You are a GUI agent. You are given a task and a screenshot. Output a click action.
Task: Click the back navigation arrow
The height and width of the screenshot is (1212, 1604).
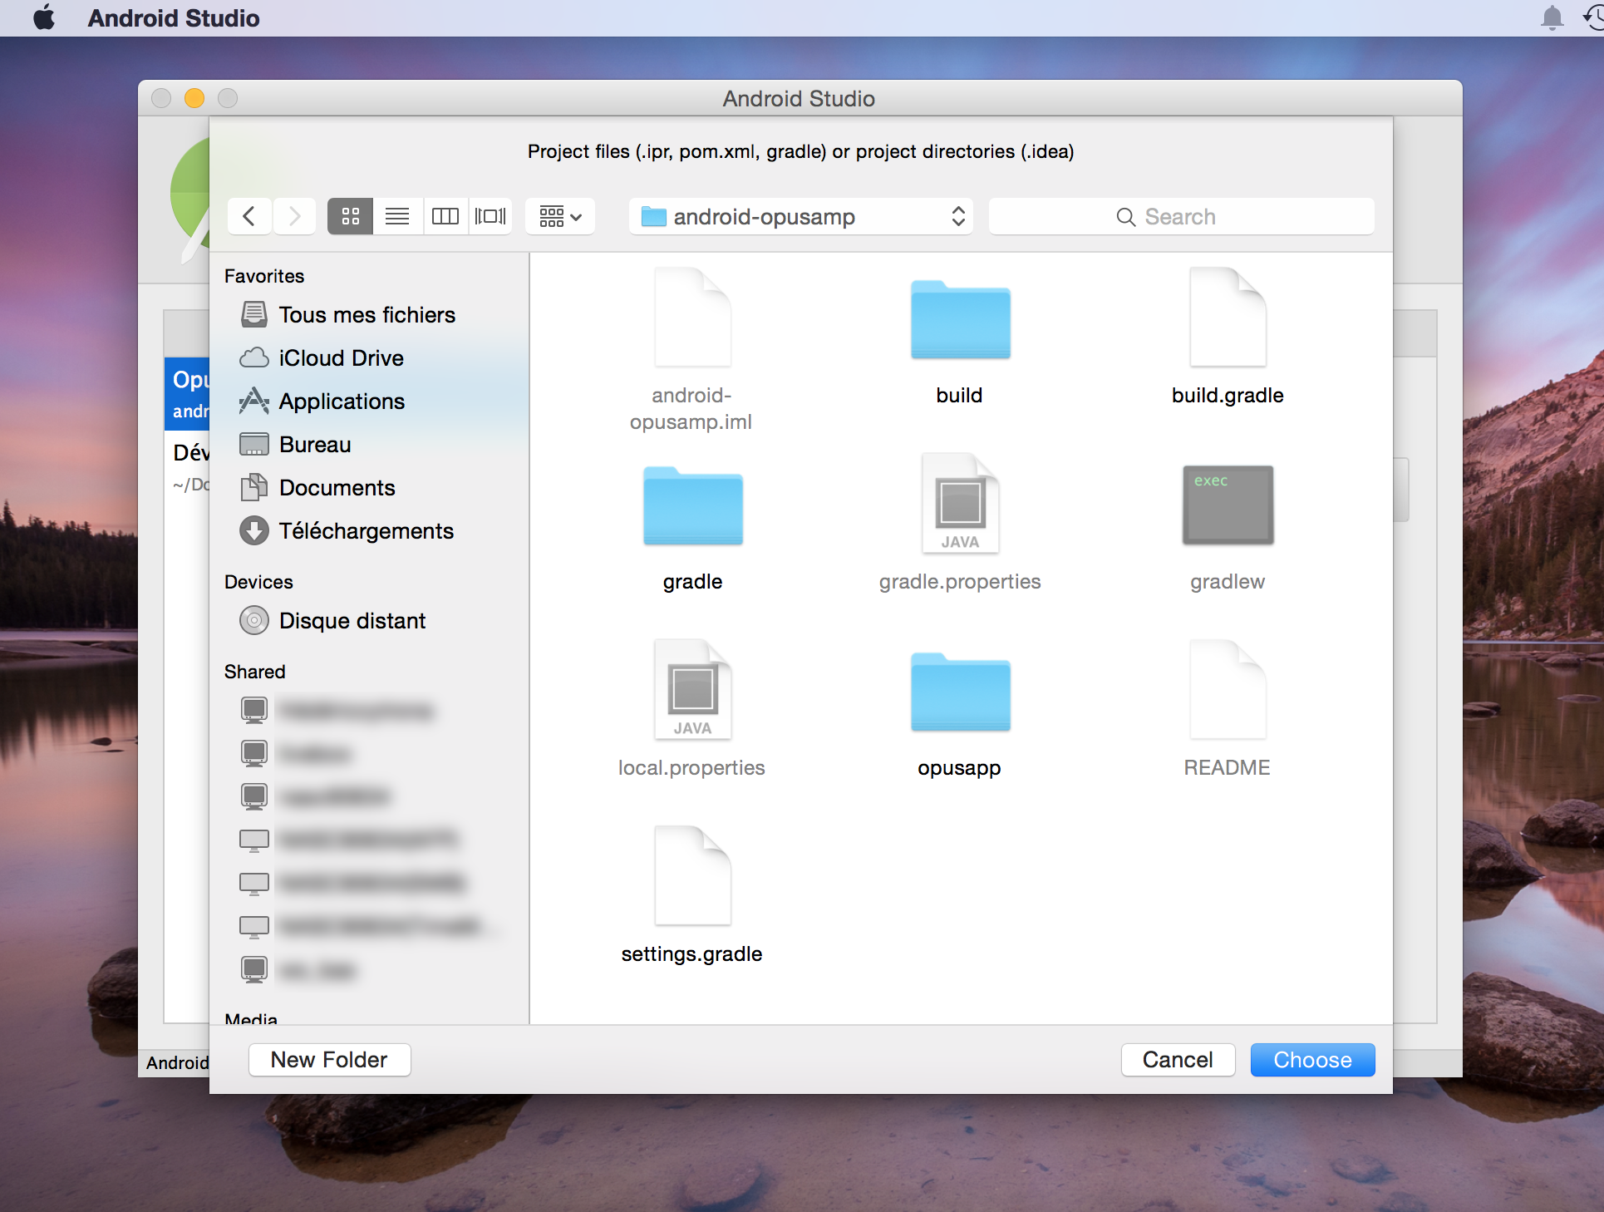tap(249, 217)
